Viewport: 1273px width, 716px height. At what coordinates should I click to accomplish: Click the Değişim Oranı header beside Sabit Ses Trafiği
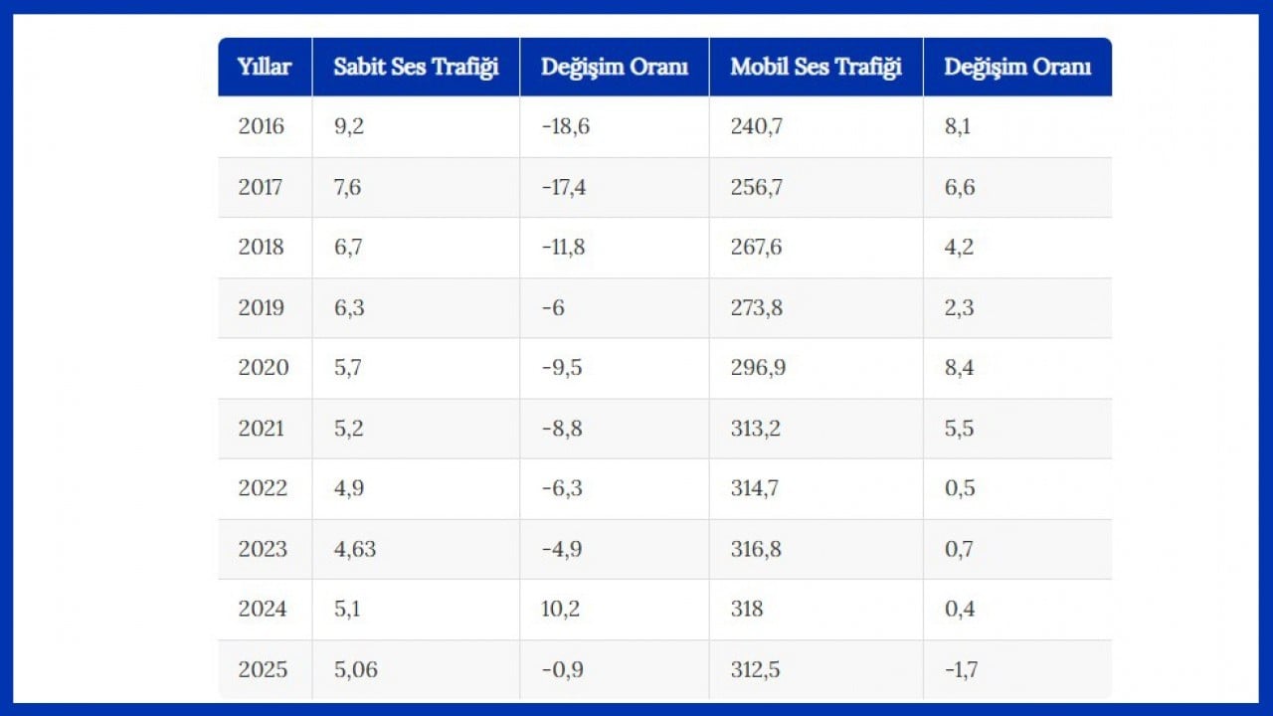click(x=614, y=68)
